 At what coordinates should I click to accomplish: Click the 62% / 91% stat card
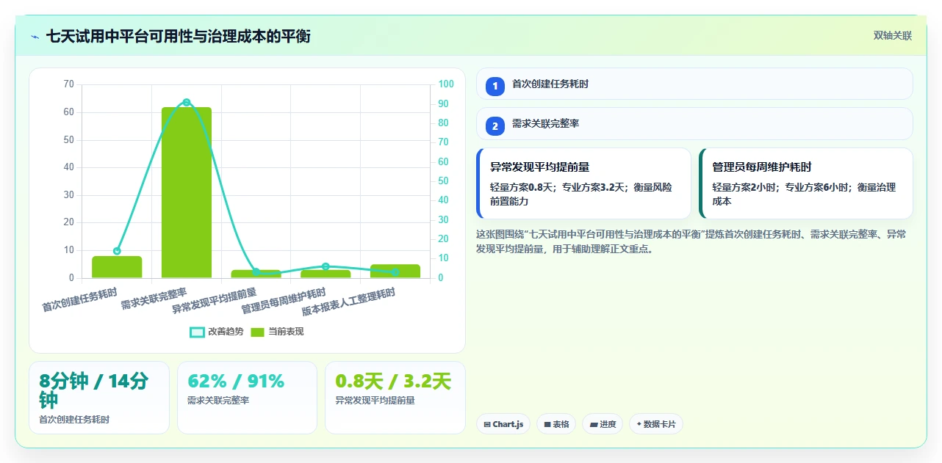click(x=247, y=398)
